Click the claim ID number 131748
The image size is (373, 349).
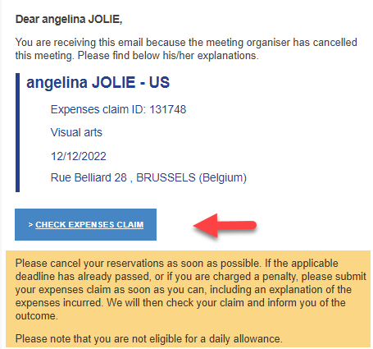[168, 109]
